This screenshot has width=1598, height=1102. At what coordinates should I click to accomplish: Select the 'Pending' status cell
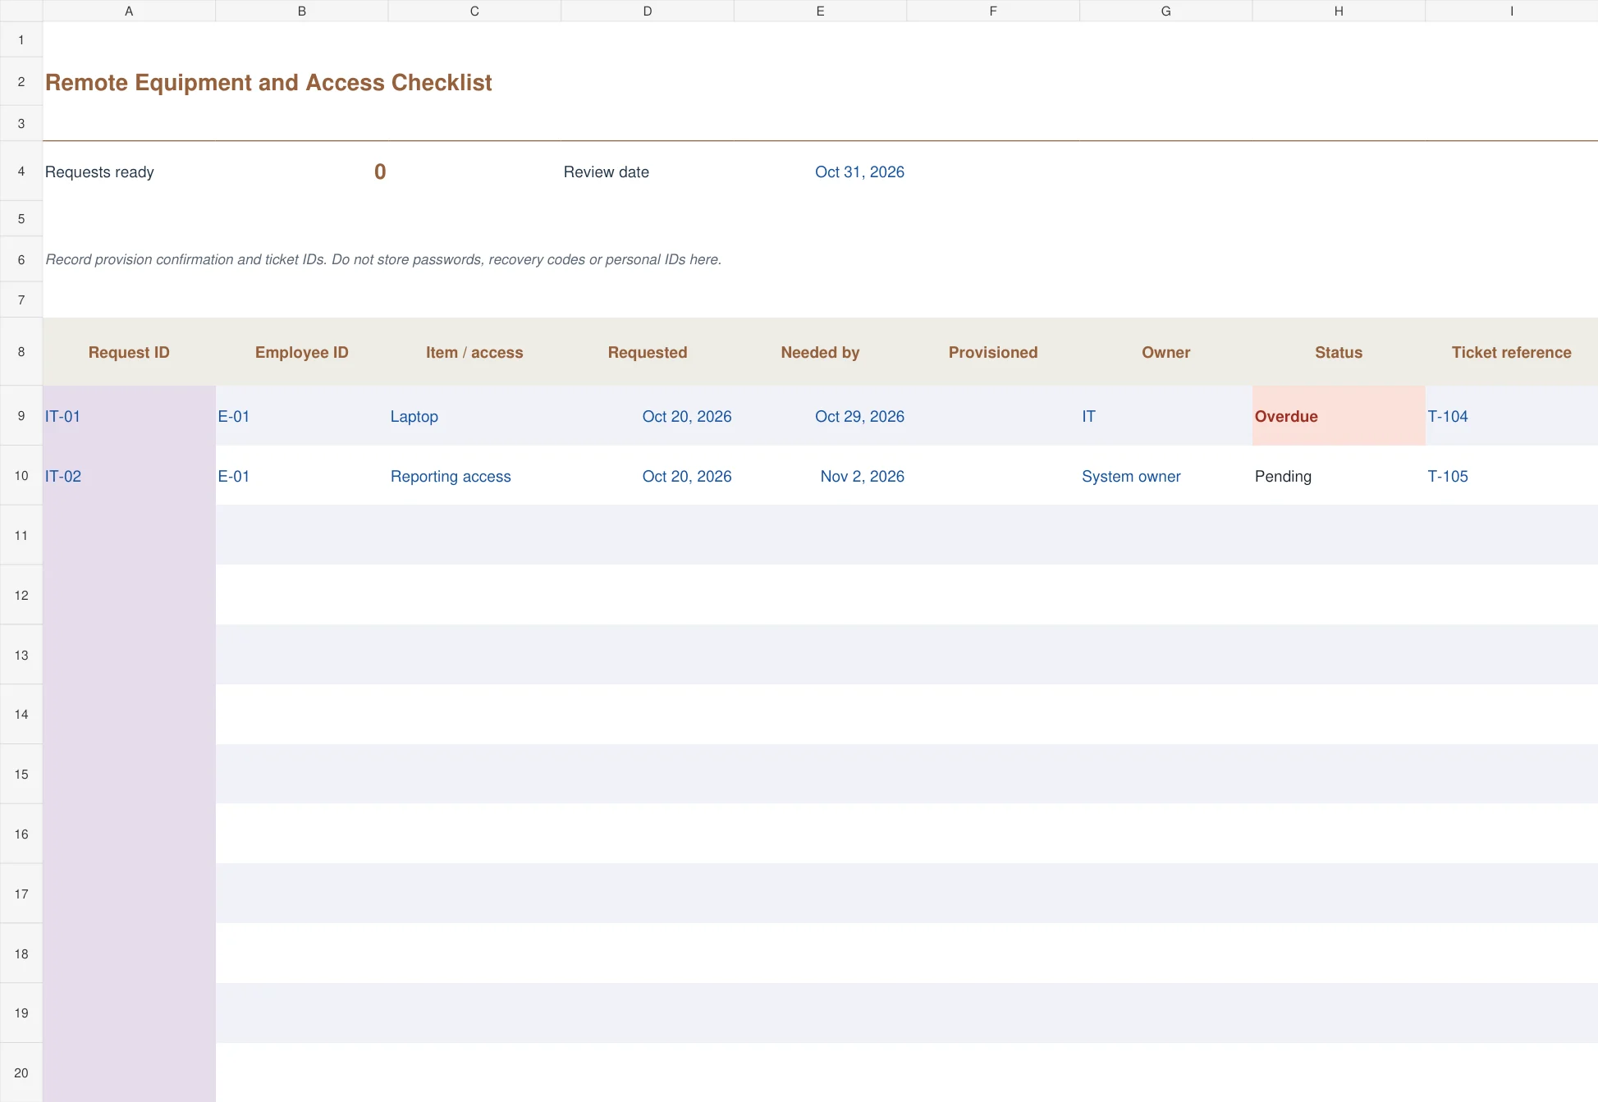[1339, 476]
